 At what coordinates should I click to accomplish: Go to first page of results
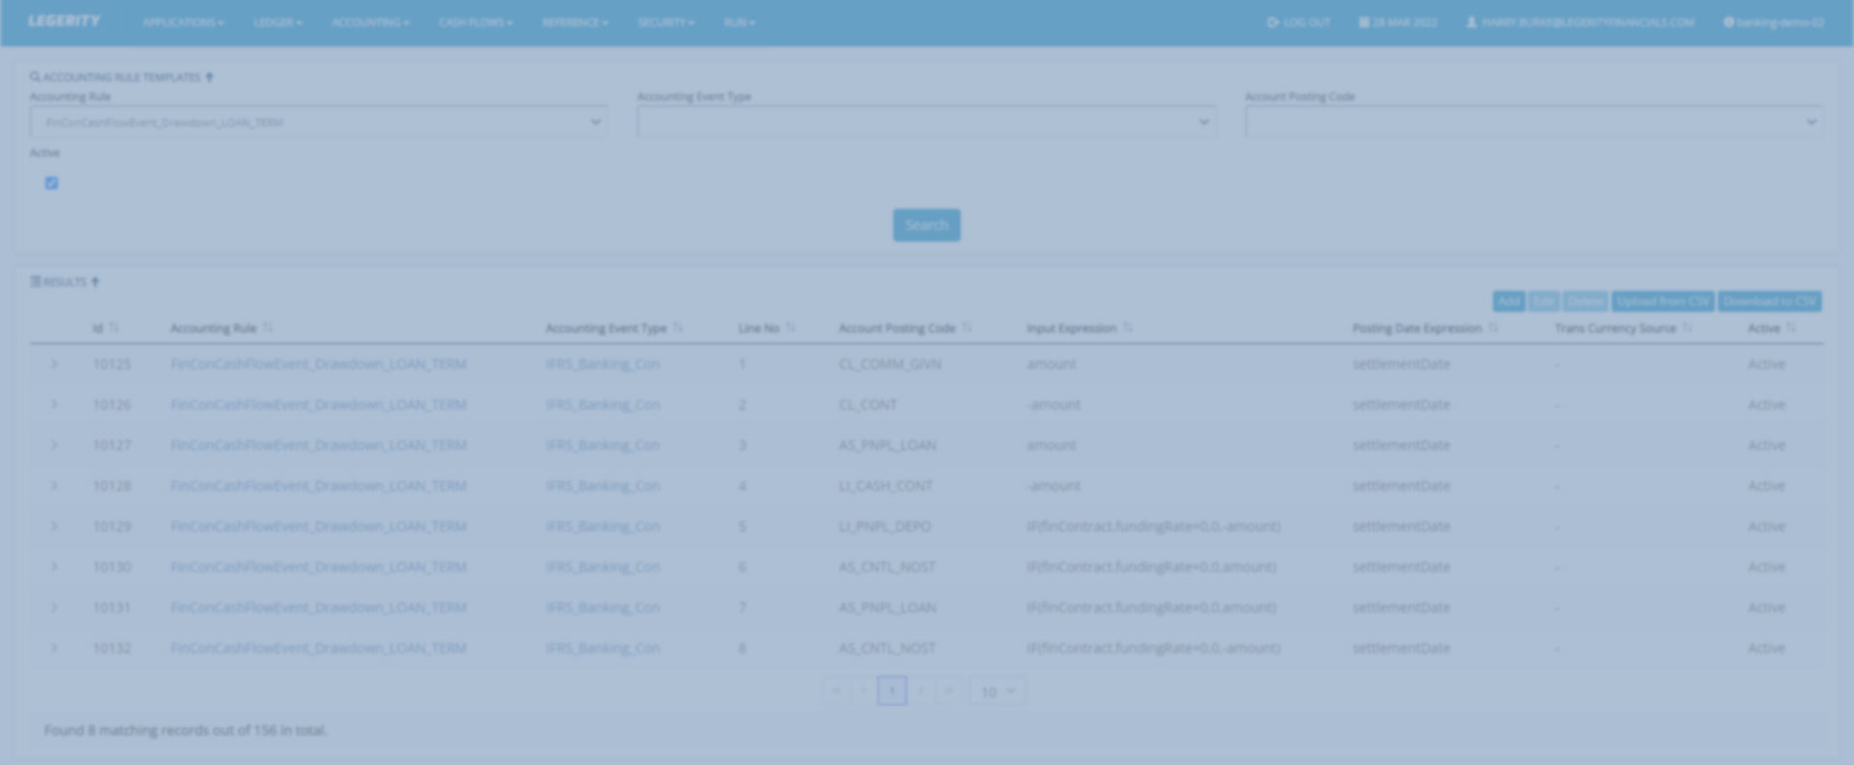pos(835,691)
